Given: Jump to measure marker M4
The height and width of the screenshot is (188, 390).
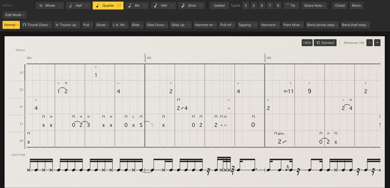Looking at the screenshot, I should pos(29,58).
